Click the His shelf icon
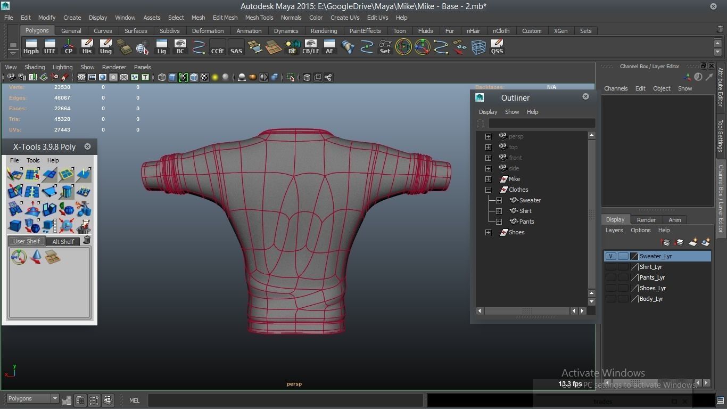The width and height of the screenshot is (727, 409). point(87,47)
